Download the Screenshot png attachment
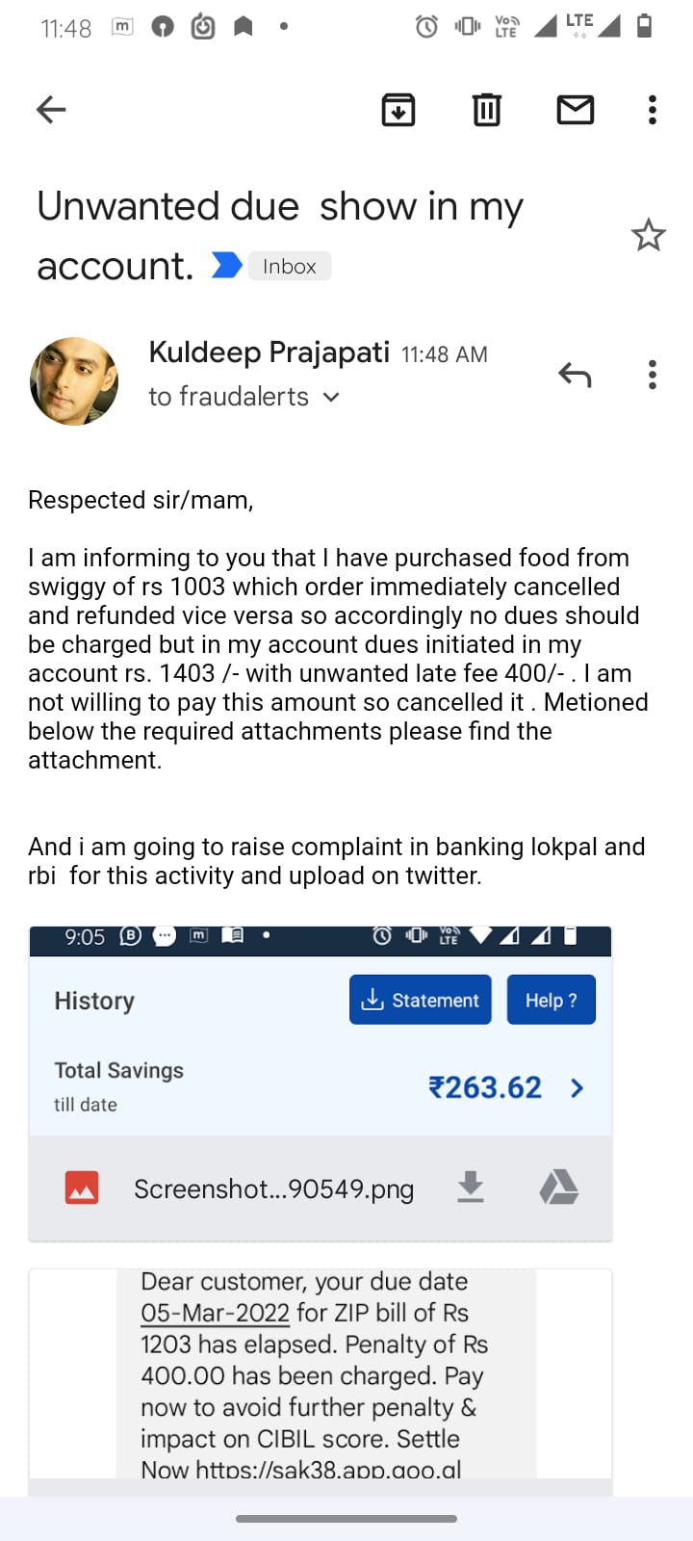 tap(470, 1188)
